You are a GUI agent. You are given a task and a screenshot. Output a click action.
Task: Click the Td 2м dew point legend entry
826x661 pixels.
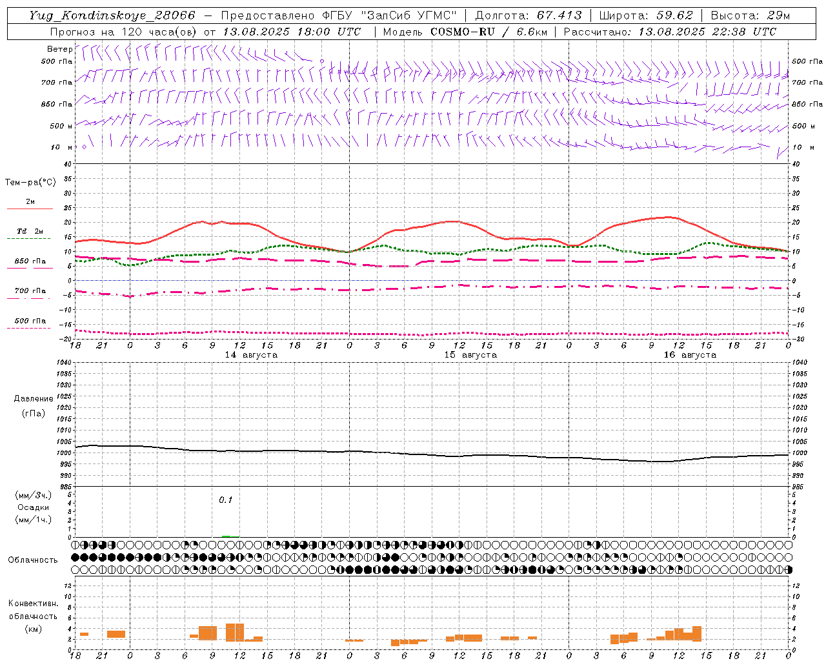[30, 231]
